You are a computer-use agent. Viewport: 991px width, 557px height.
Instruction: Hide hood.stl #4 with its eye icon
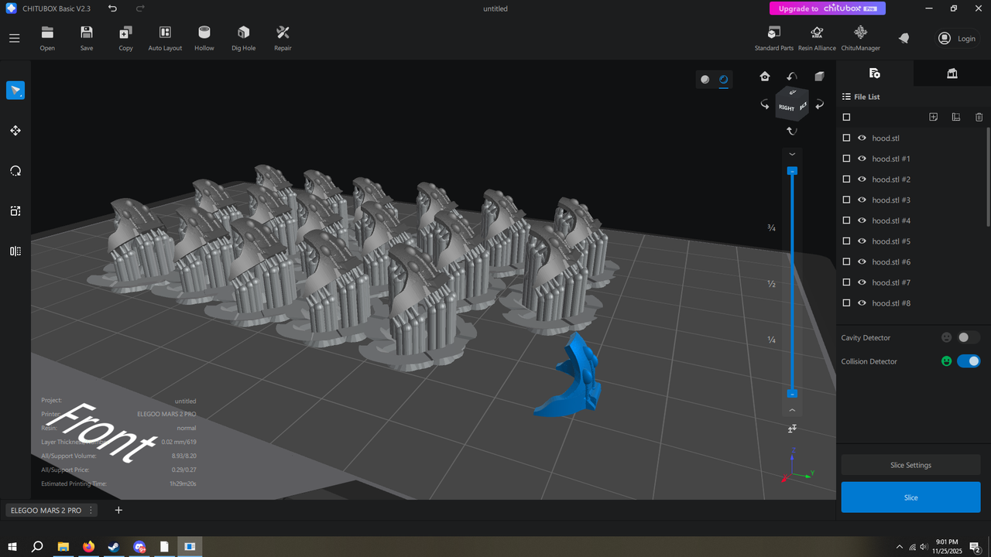click(x=862, y=220)
